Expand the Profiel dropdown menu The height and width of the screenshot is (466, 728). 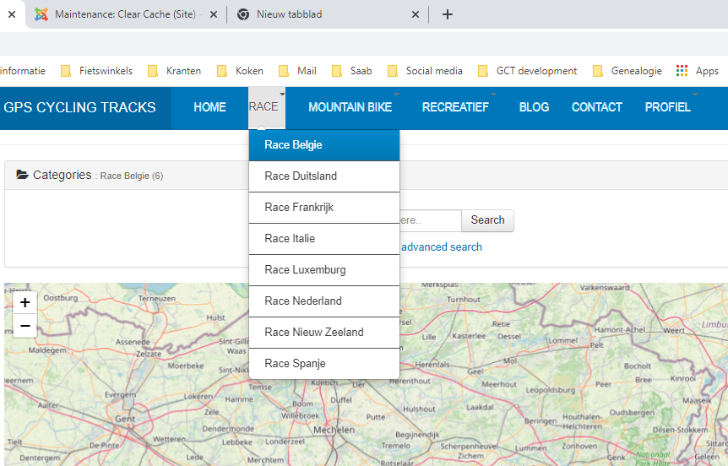click(667, 107)
